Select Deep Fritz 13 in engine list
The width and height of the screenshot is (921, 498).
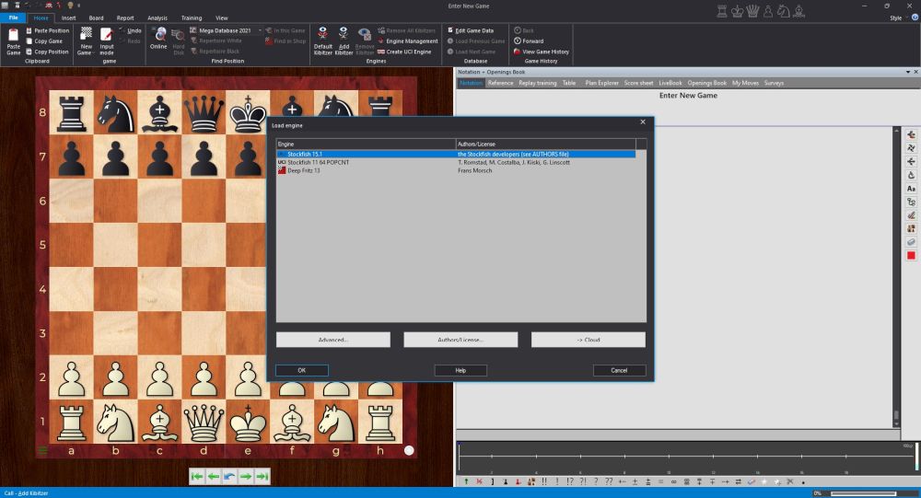click(306, 170)
